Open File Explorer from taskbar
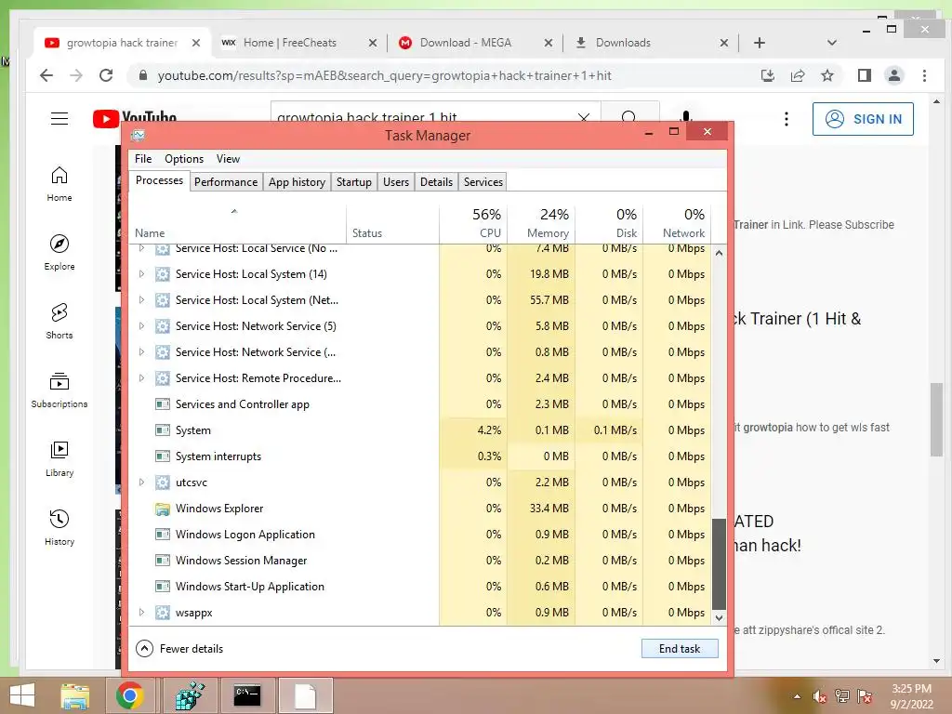Viewport: 952px width, 714px height. (x=74, y=695)
